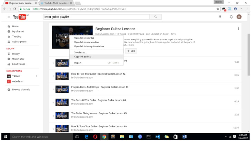The image size is (251, 141).
Task: Click in the YouTube search field
Action: click(x=97, y=17)
